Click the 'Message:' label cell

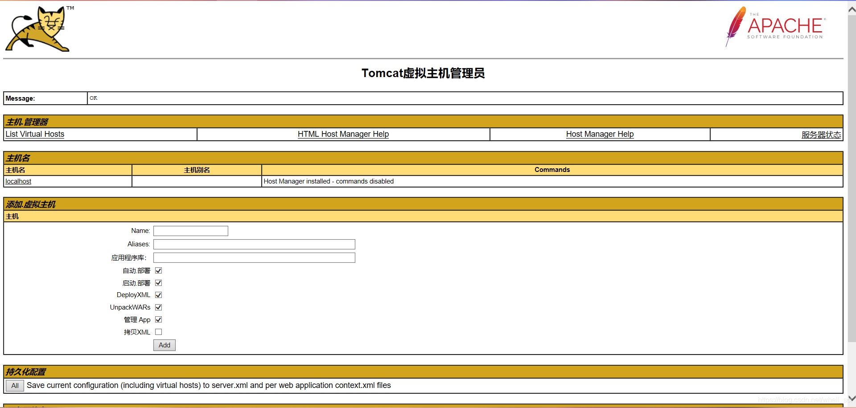pyautogui.click(x=45, y=98)
